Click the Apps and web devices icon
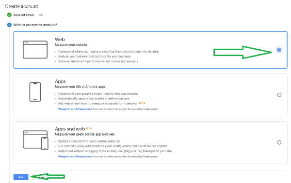The height and width of the screenshot is (183, 291). 35,140
